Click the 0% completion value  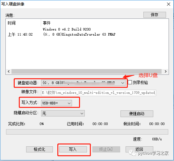tap(42, 124)
